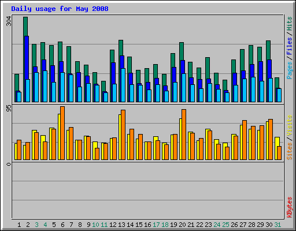Click day 23 on the x-axis
Screen dimensions: 296x231
[x=208, y=225]
